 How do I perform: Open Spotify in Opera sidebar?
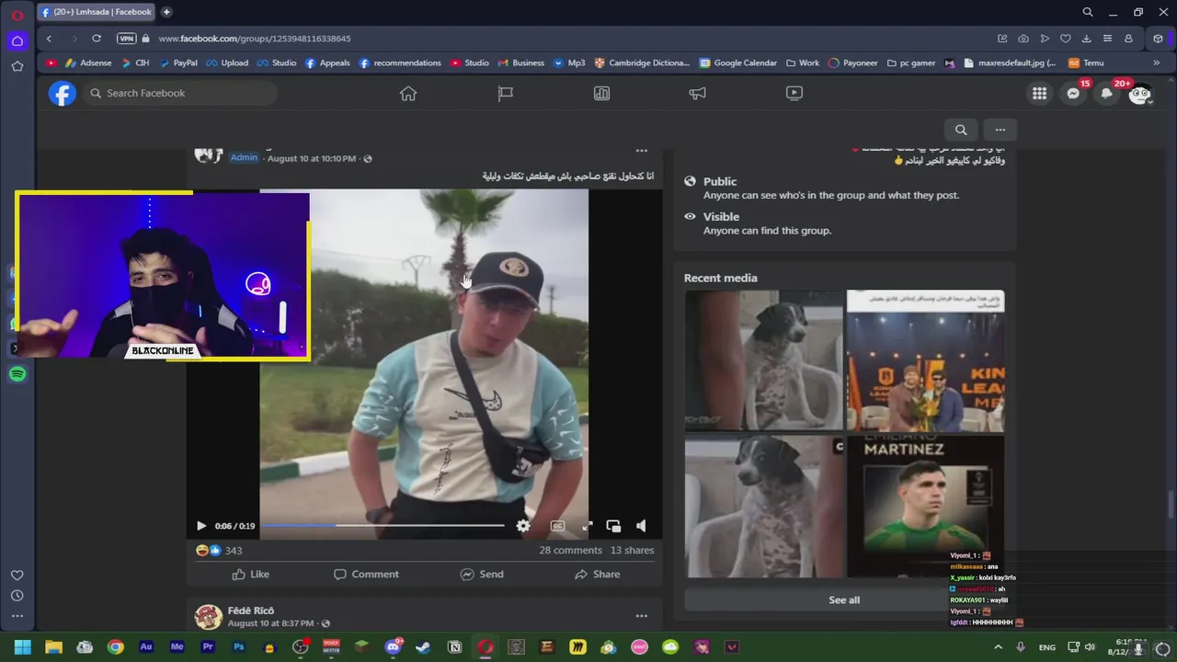pos(17,374)
